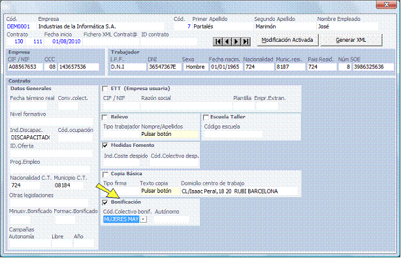Open the Cód.Colectivo bonif. dropdown arrow

(x=144, y=219)
